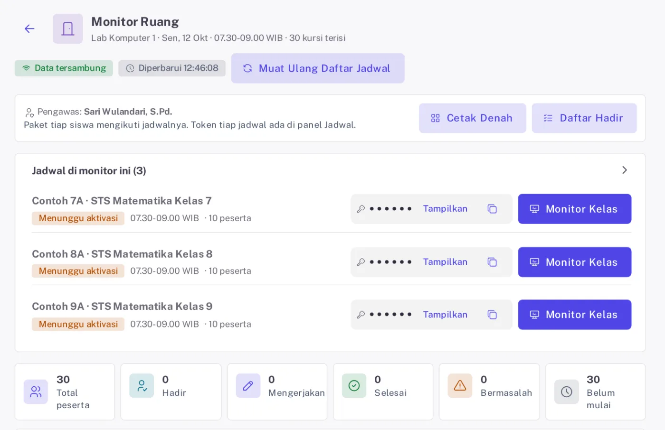The image size is (665, 430).
Task: Click the masked token dots for Contoh 8A
Action: click(390, 262)
